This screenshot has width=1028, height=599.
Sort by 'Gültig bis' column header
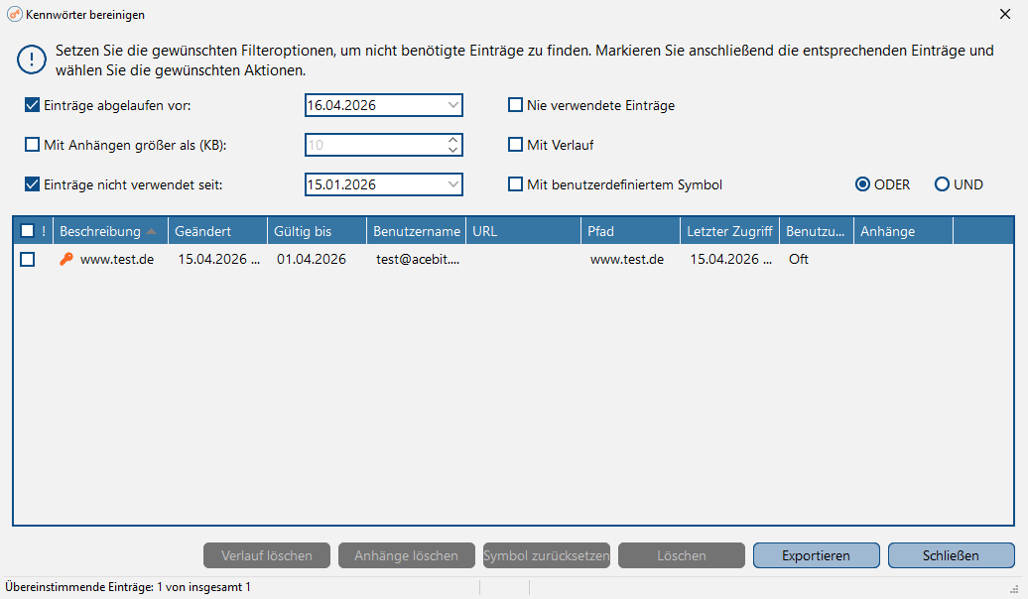[x=317, y=231]
